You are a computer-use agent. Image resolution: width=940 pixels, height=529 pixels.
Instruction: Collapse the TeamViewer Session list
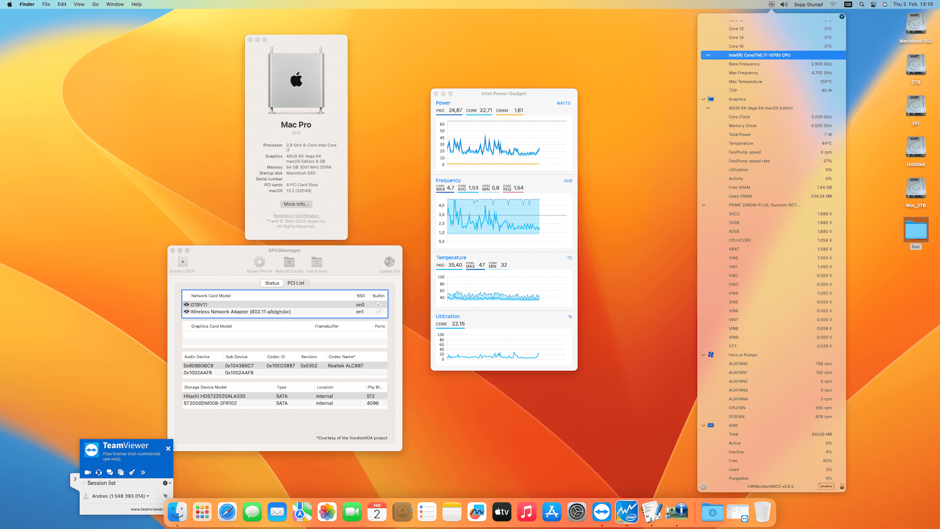coord(84,483)
